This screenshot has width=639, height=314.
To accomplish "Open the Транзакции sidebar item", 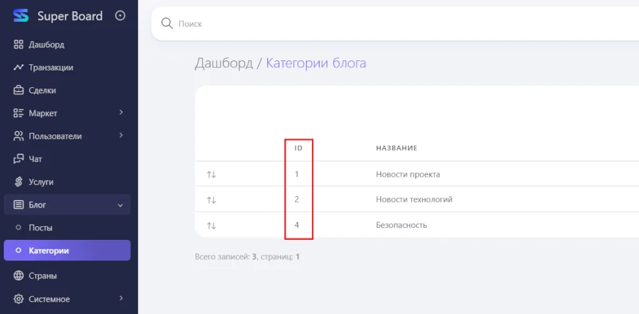I will pos(51,67).
